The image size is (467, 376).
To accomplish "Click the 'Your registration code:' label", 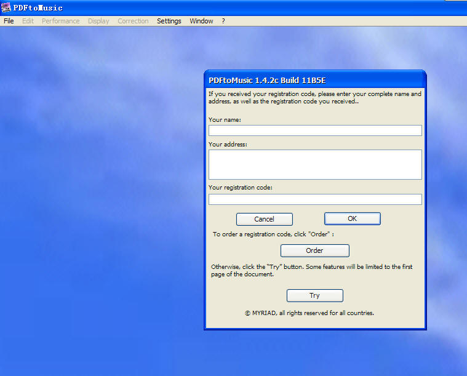I will pos(241,188).
